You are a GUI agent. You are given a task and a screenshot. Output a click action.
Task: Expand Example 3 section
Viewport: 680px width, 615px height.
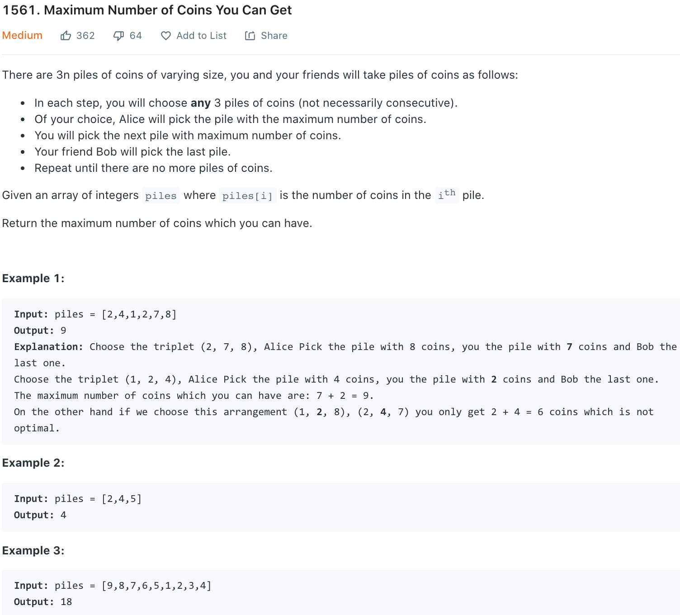tap(33, 550)
